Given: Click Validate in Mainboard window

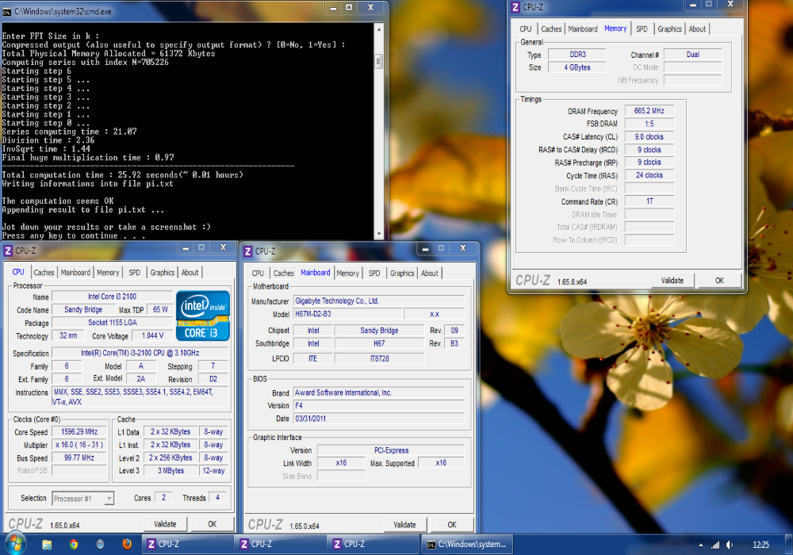Looking at the screenshot, I should tap(404, 525).
